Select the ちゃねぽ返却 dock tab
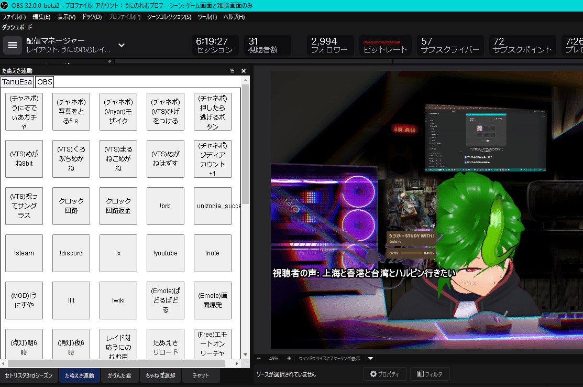The width and height of the screenshot is (583, 387). click(160, 375)
